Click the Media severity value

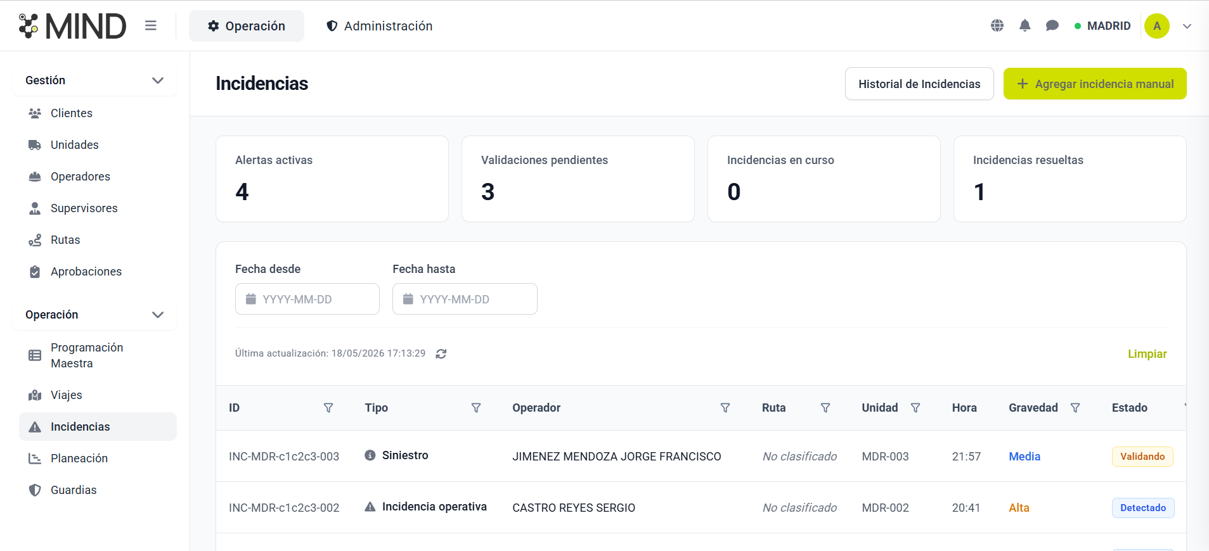1025,457
